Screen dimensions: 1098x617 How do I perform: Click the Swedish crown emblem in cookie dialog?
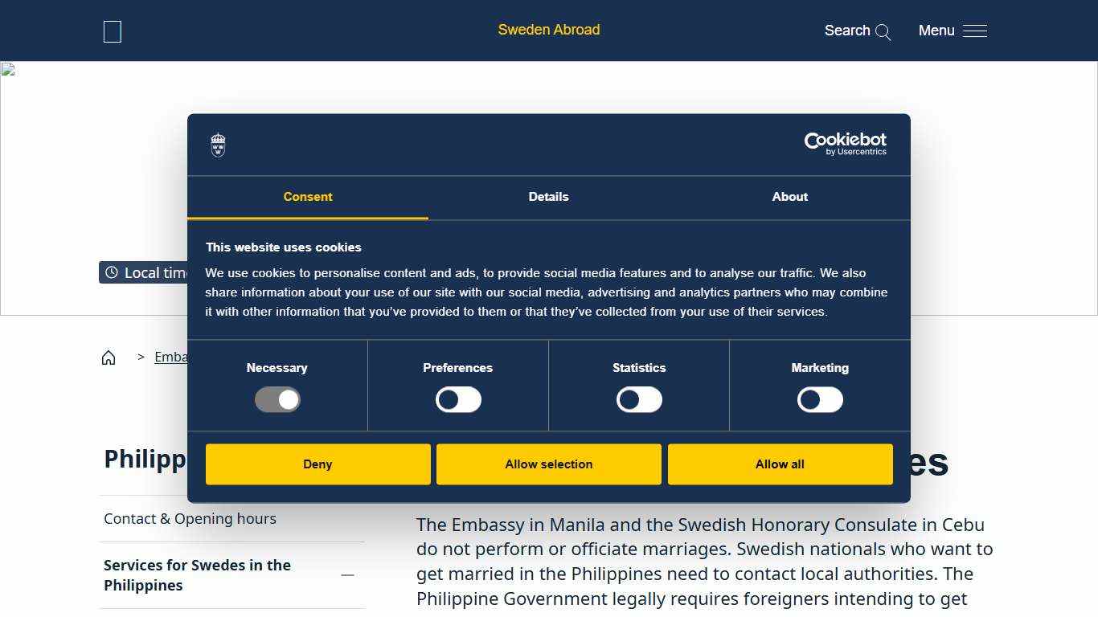pyautogui.click(x=218, y=145)
